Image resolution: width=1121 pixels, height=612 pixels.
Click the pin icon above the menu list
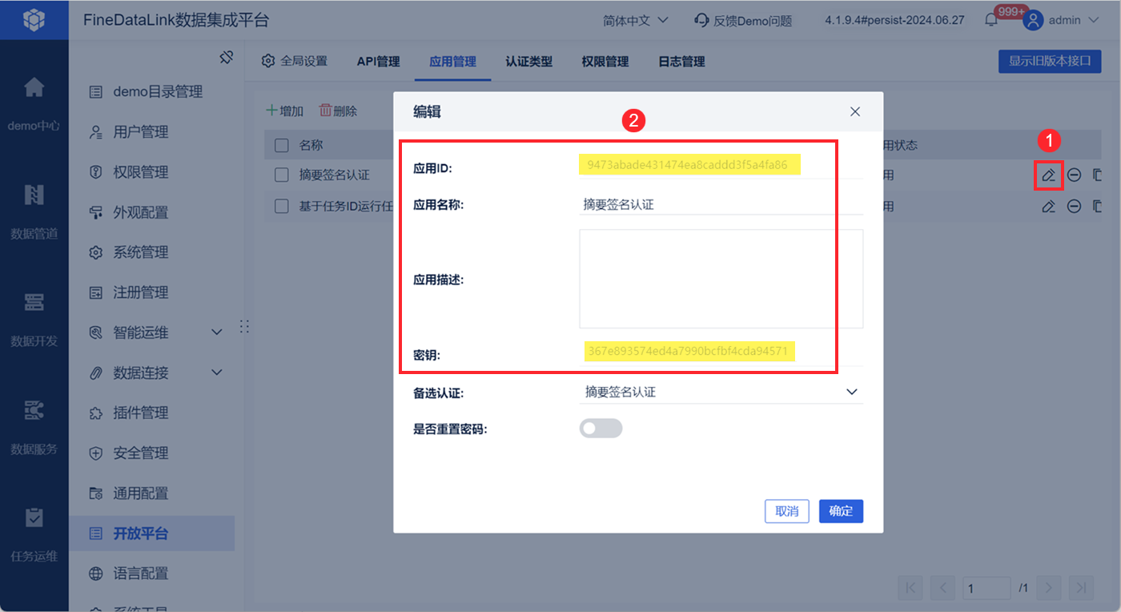pyautogui.click(x=227, y=57)
